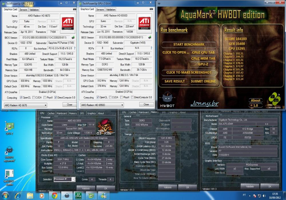Click OK in CPU-Z mainboard window

click(x=270, y=186)
